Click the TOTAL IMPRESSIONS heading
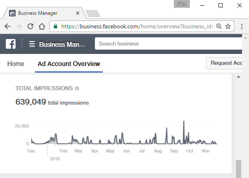The width and height of the screenshot is (249, 178). [x=44, y=88]
